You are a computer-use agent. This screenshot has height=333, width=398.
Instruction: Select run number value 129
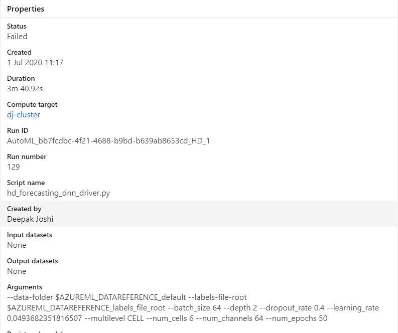click(x=14, y=166)
